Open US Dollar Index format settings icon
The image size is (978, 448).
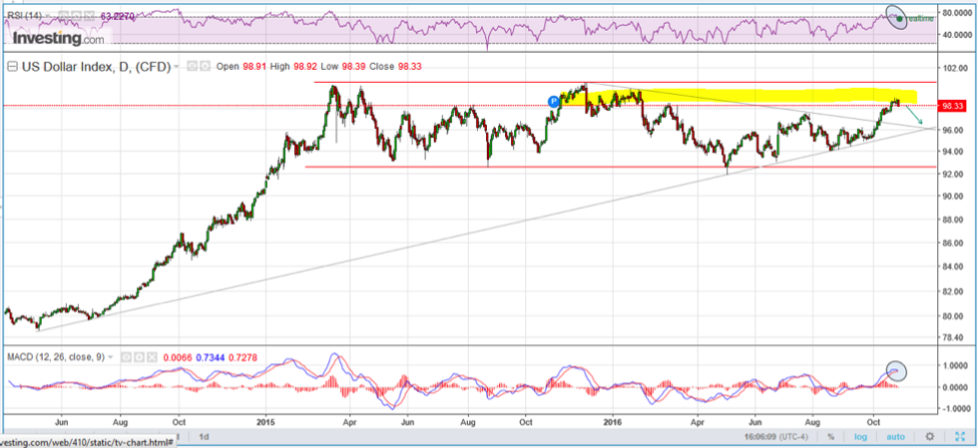pyautogui.click(x=205, y=67)
